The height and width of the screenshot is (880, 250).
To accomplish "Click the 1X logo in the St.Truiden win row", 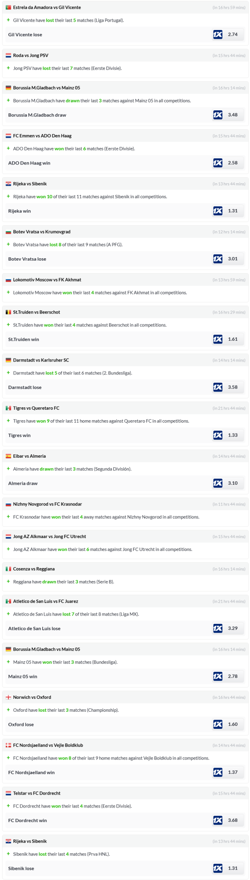I will [x=217, y=339].
